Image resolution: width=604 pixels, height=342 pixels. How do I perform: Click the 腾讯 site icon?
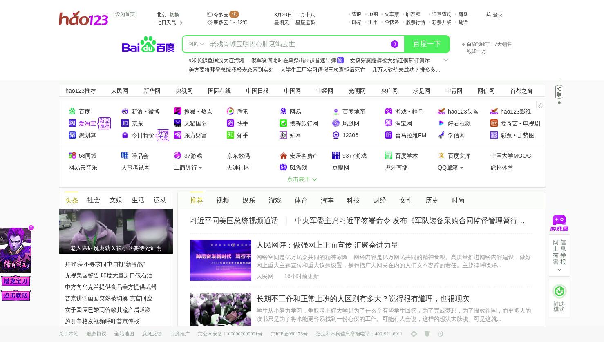point(230,111)
